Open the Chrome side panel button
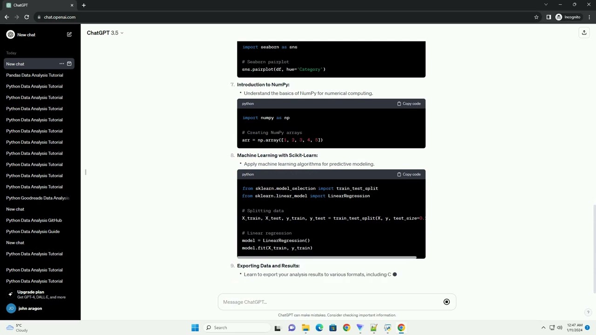 [x=549, y=17]
